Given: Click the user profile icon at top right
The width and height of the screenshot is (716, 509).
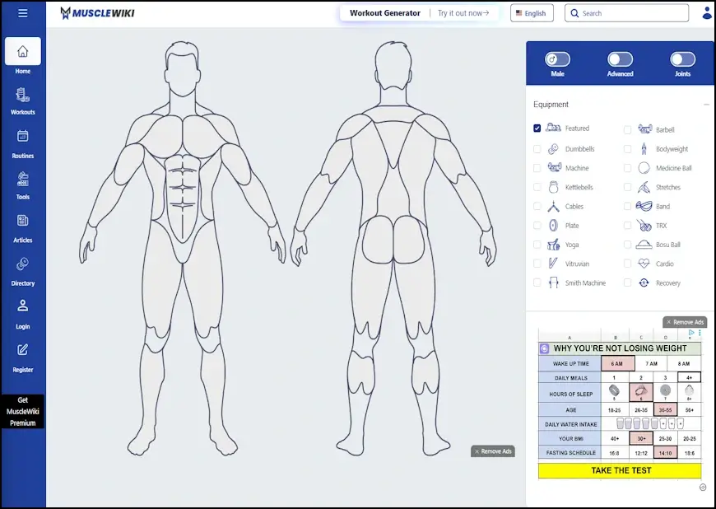Looking at the screenshot, I should click(x=707, y=13).
